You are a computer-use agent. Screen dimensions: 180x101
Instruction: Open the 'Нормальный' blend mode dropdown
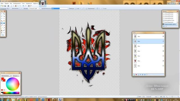pos(92,8)
